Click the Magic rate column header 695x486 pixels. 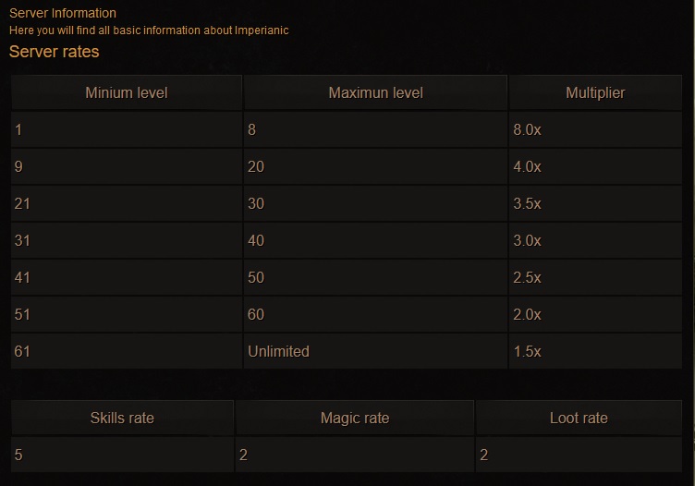[x=355, y=418]
